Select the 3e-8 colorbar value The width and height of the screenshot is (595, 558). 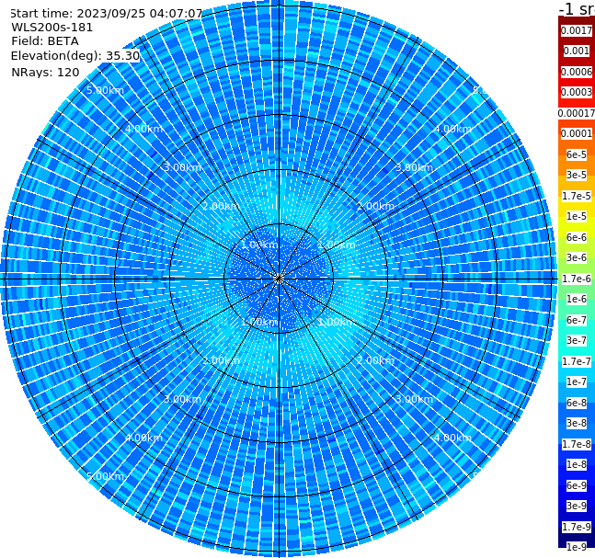577,423
